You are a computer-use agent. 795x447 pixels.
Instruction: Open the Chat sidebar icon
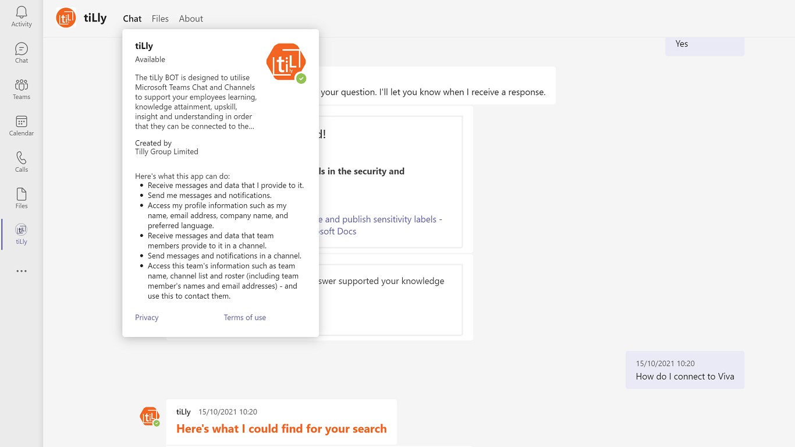coord(22,53)
